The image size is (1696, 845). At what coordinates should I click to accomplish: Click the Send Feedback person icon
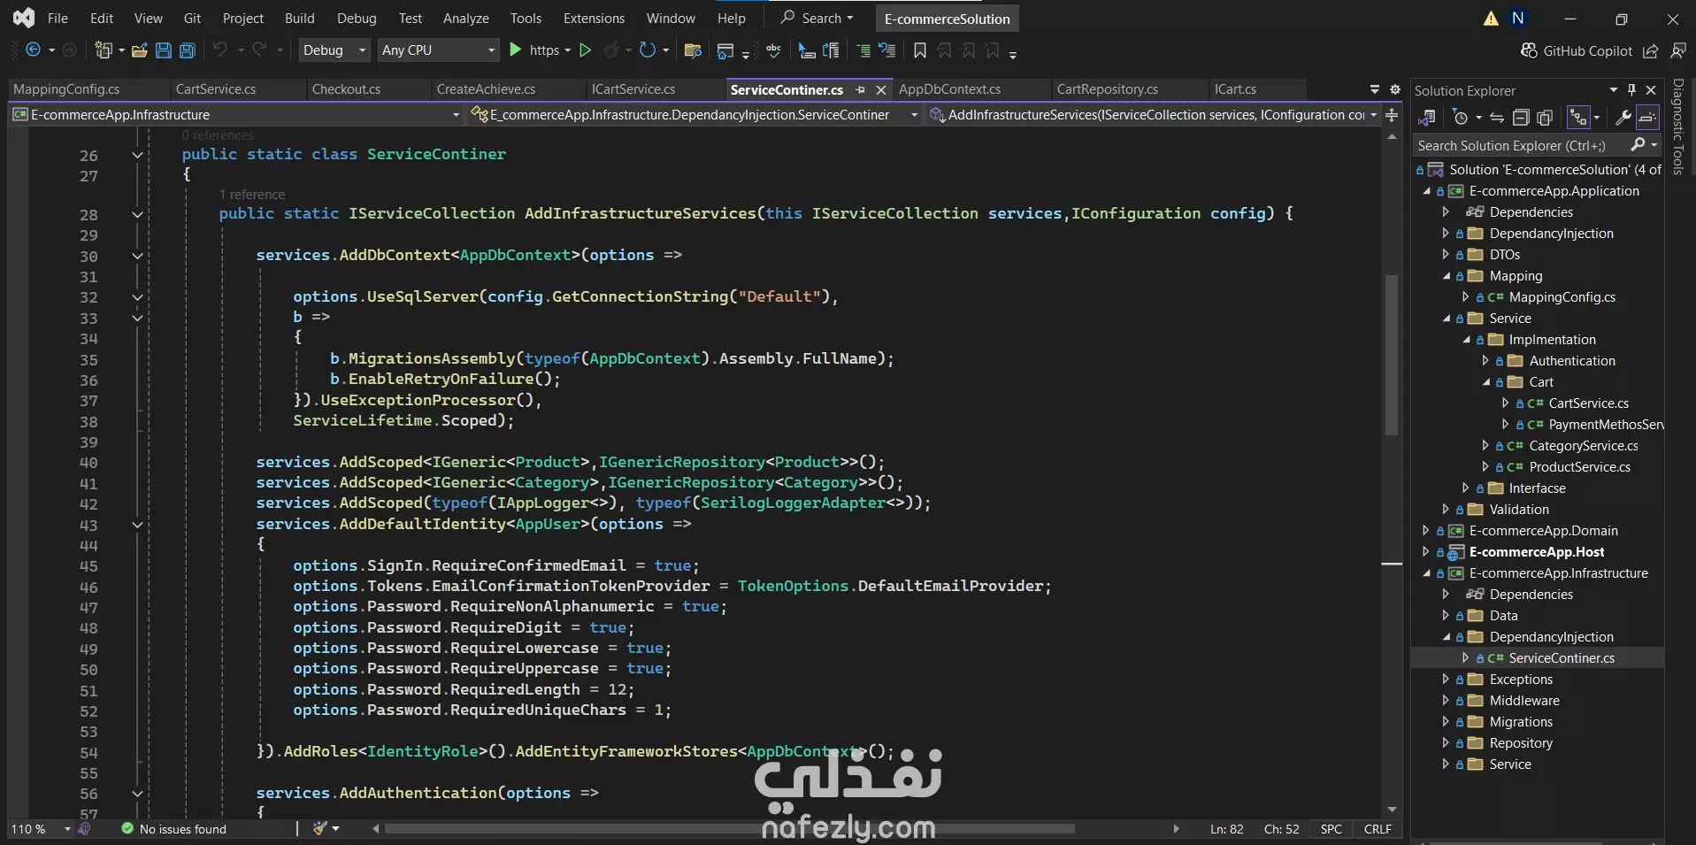(x=1678, y=50)
